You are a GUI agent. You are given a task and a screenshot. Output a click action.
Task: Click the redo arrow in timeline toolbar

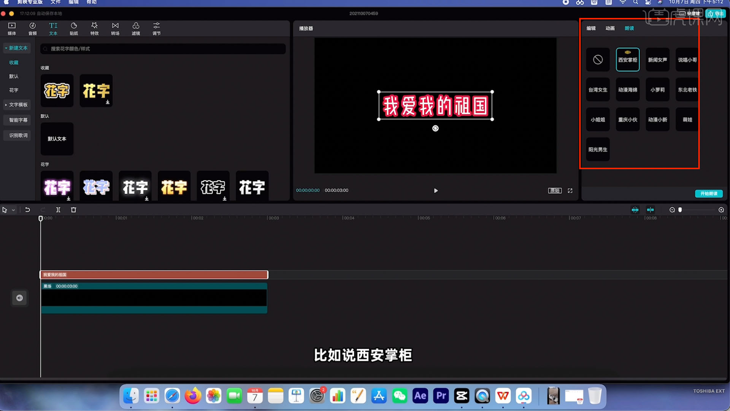pos(43,210)
